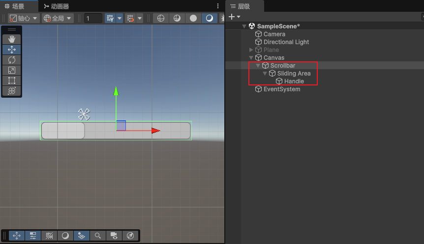Select the Hand view tool
424x244 pixels.
(12, 39)
